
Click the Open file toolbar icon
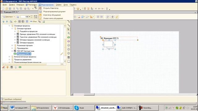pos(6,9)
